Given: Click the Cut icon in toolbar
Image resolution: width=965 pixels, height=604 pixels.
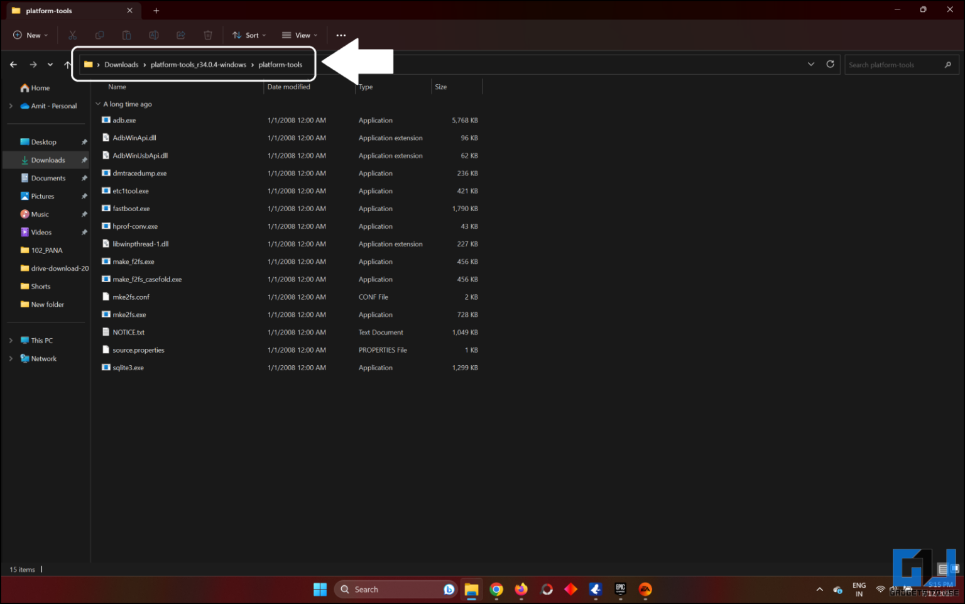Looking at the screenshot, I should [73, 35].
